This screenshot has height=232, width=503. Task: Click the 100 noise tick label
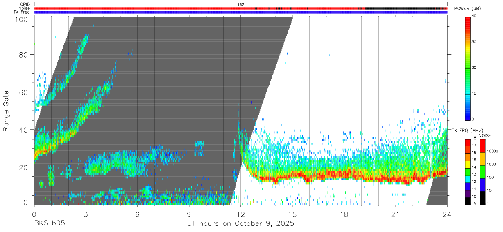(489, 178)
